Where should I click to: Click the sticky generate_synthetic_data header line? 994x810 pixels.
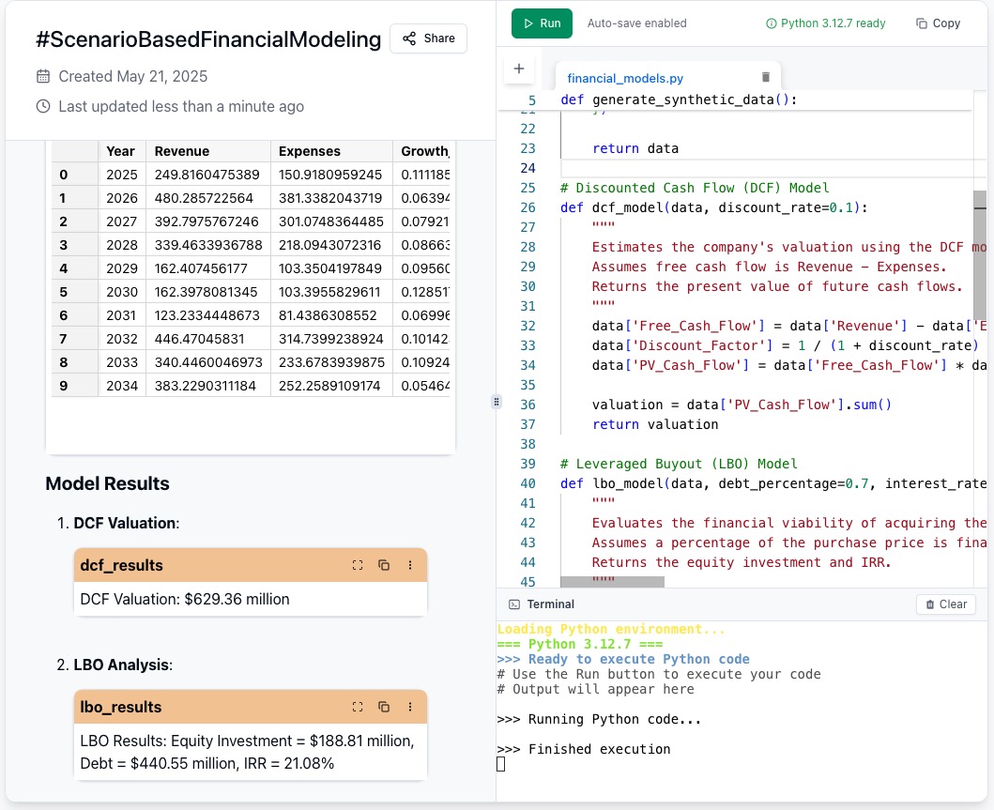679,99
